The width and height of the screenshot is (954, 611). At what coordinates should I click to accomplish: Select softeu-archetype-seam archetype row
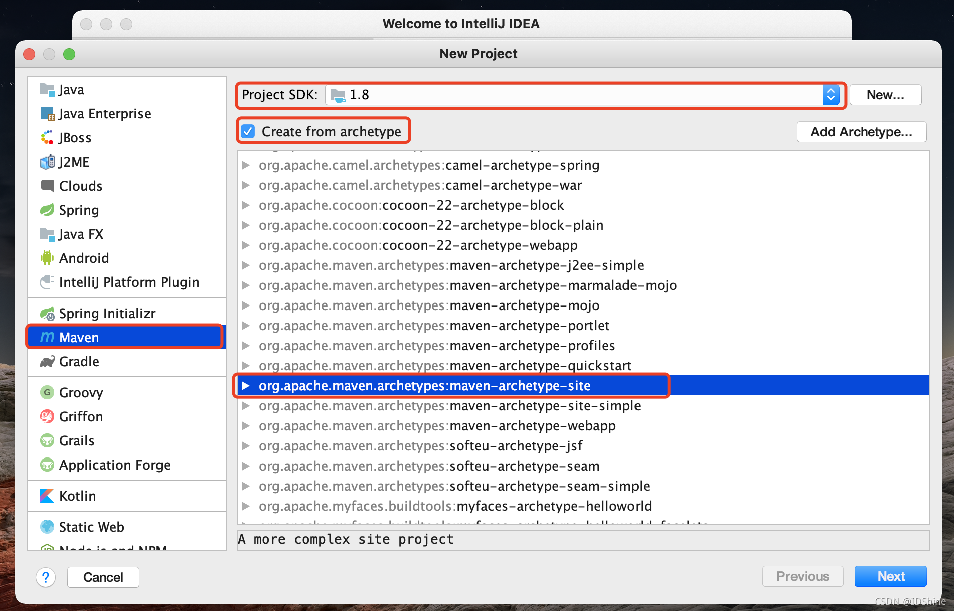[x=583, y=466]
